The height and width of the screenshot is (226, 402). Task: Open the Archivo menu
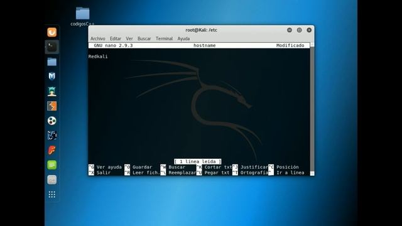98,39
